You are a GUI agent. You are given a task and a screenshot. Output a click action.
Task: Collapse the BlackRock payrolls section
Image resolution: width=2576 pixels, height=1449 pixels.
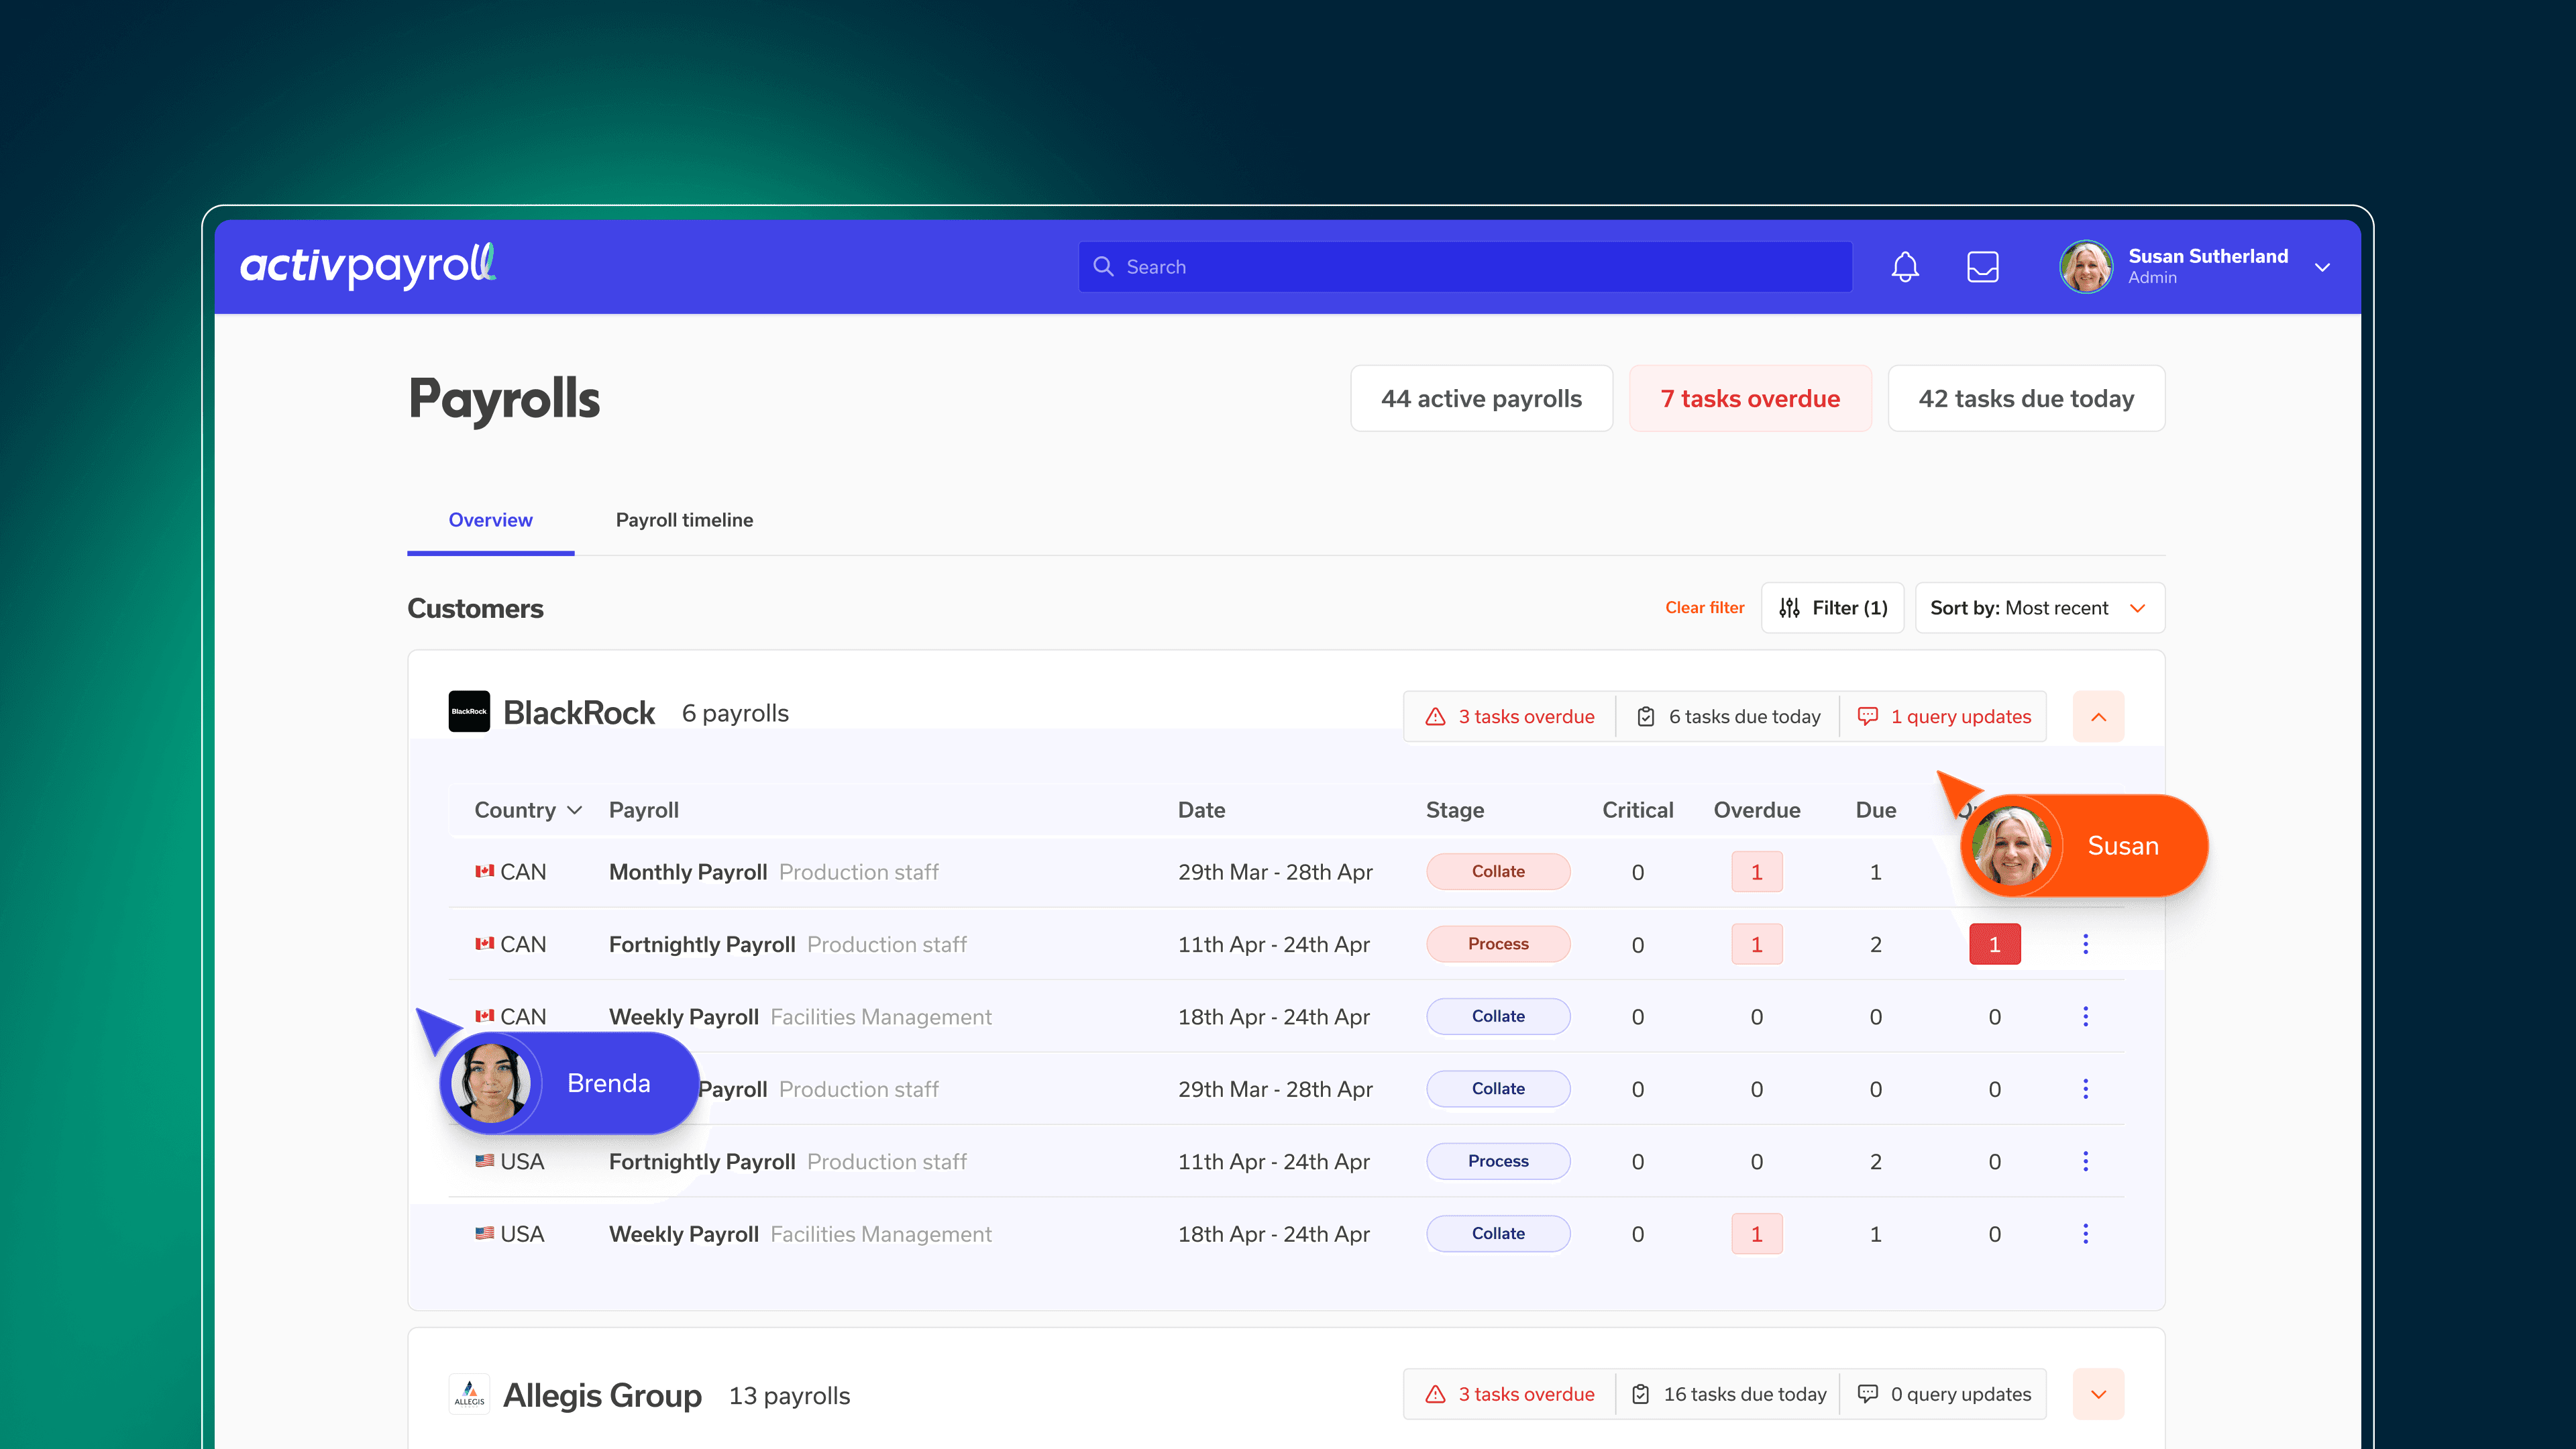pos(2098,717)
